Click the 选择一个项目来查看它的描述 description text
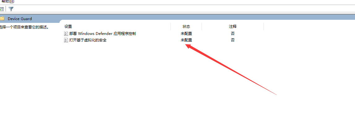This screenshot has height=114, width=355. [x=24, y=27]
